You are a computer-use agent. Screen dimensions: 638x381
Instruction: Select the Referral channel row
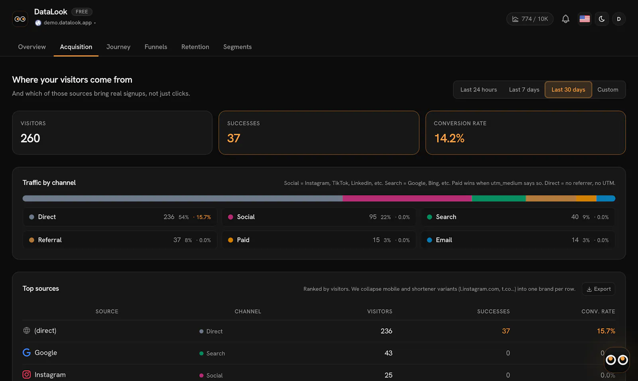(x=120, y=240)
